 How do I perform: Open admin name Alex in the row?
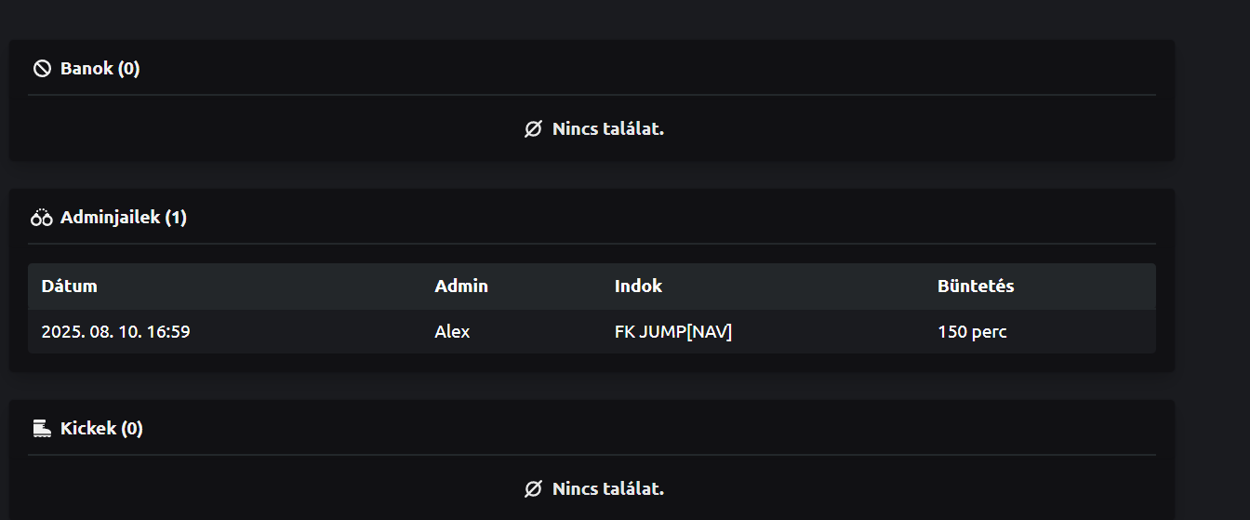pos(452,331)
